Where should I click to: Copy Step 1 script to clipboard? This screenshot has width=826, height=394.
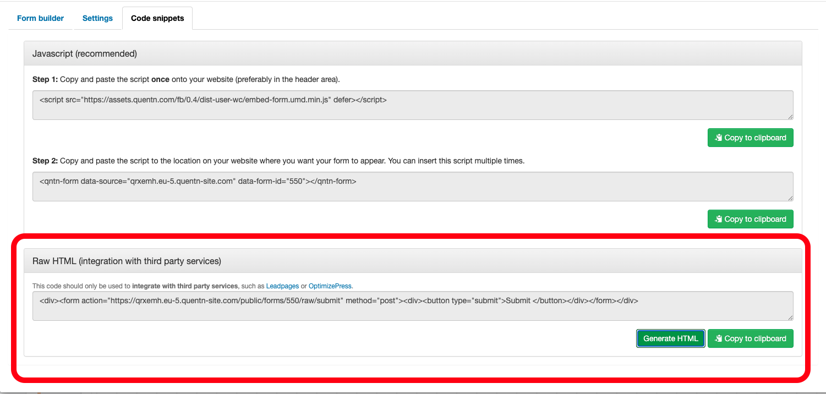[x=751, y=138]
